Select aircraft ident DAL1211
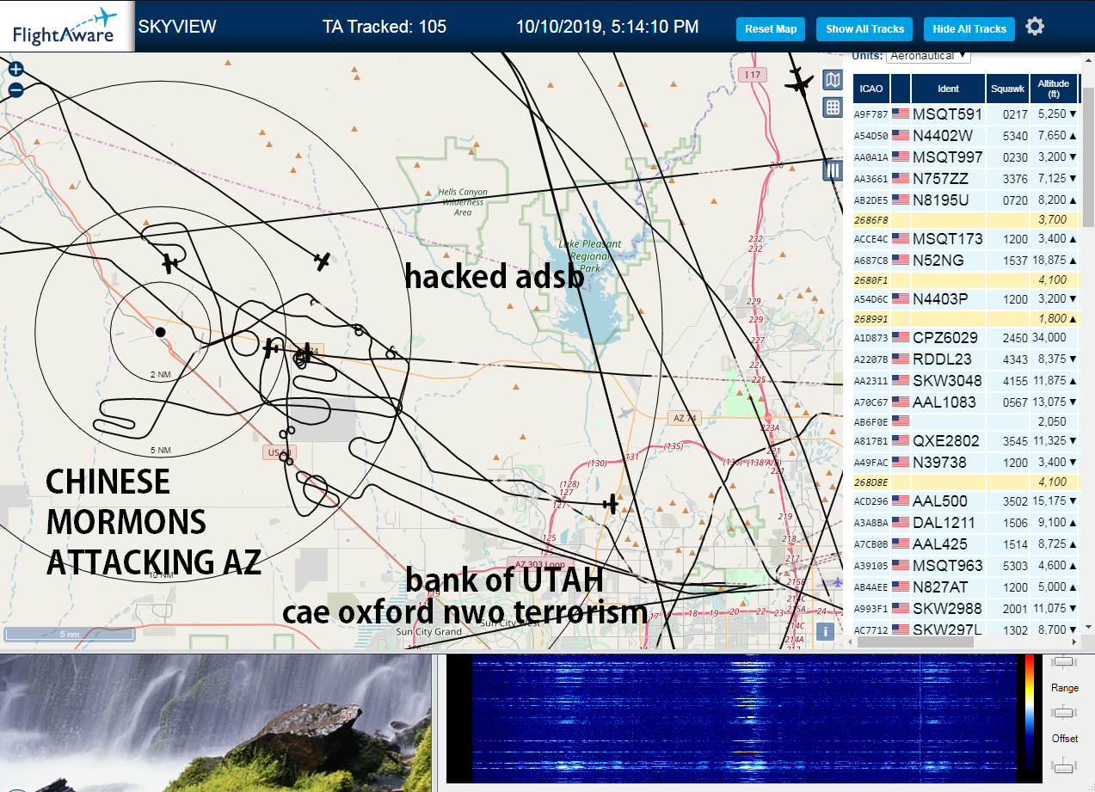The image size is (1095, 792). [x=944, y=522]
